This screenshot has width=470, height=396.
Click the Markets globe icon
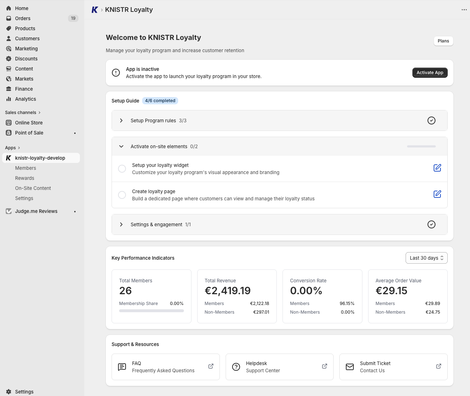point(9,79)
